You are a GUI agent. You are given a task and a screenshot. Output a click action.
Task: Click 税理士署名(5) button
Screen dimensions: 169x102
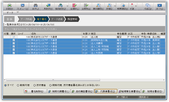(153, 91)
